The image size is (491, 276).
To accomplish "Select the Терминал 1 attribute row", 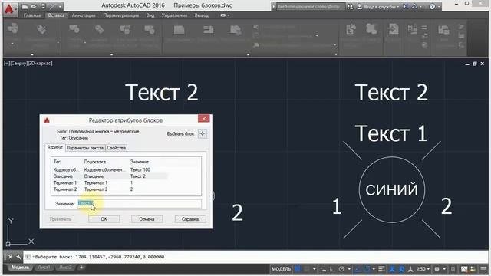I will pos(126,182).
